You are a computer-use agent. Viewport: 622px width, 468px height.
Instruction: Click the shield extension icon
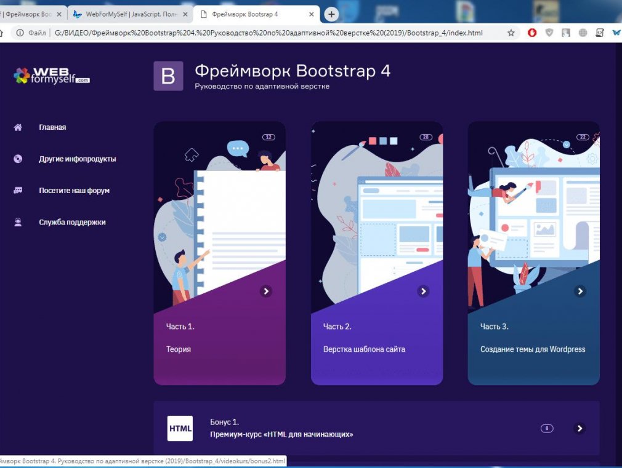click(549, 33)
